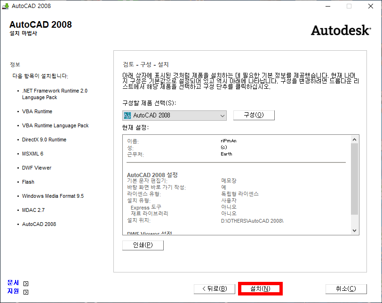Click the 설치(N) install button

coord(260,289)
